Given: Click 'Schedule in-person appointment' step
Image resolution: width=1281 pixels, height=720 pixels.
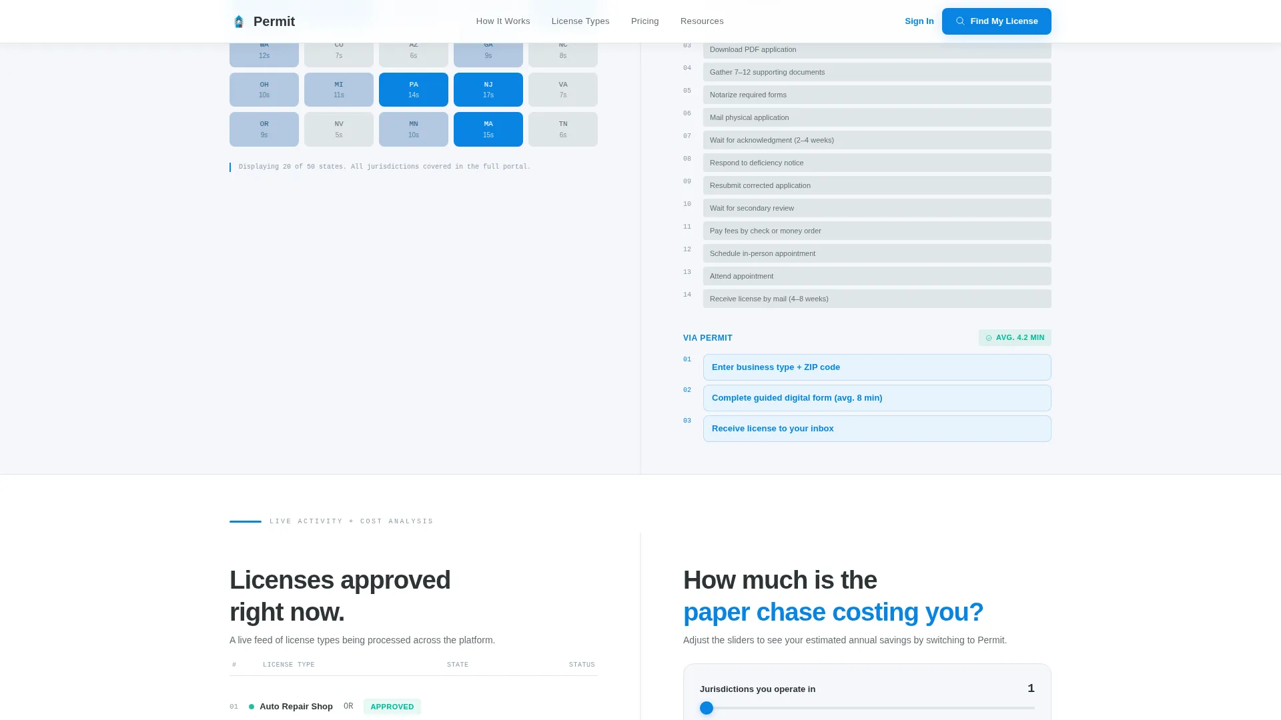Looking at the screenshot, I should (x=877, y=253).
